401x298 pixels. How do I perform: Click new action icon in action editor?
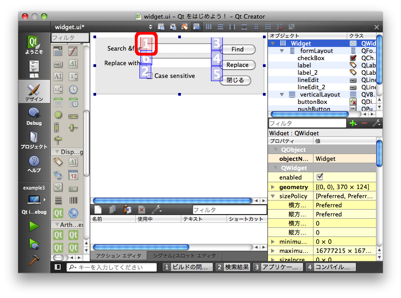point(98,210)
